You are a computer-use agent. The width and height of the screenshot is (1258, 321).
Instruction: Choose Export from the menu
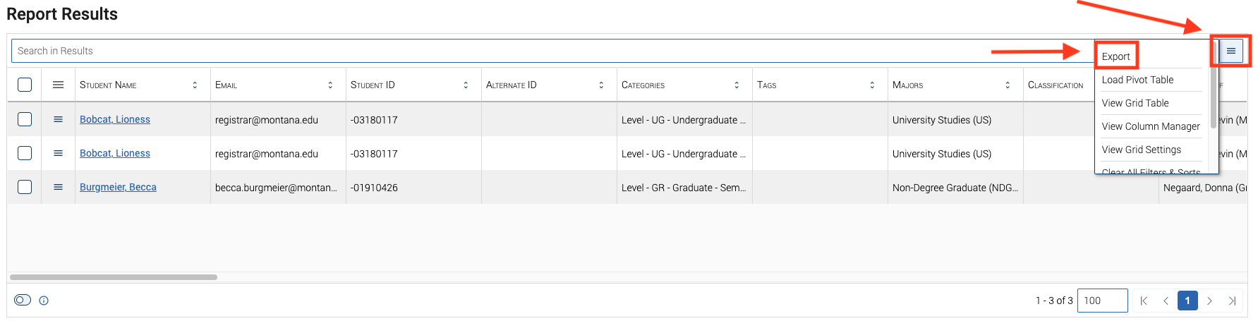coord(1116,56)
